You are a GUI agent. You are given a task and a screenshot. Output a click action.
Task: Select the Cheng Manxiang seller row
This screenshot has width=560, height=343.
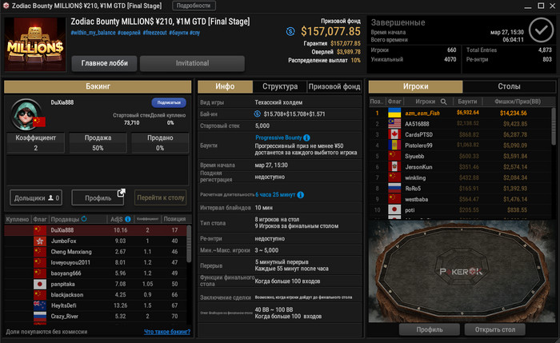(95, 252)
